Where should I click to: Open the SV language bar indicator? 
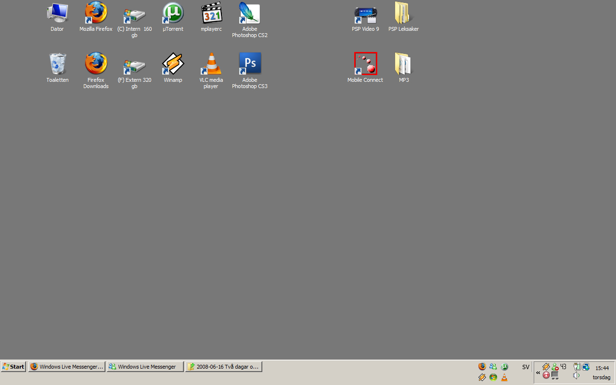(x=526, y=367)
